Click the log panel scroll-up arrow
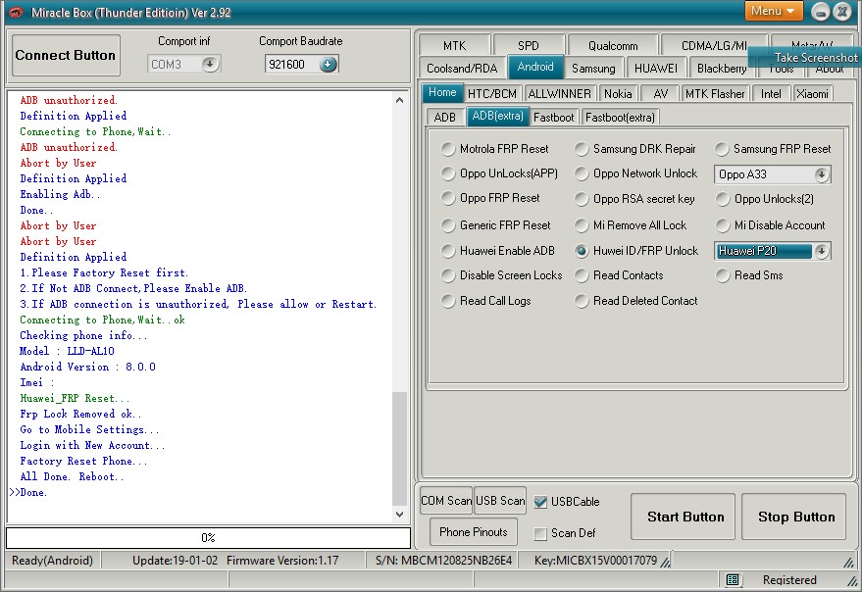Viewport: 862px width, 592px height. tap(400, 101)
